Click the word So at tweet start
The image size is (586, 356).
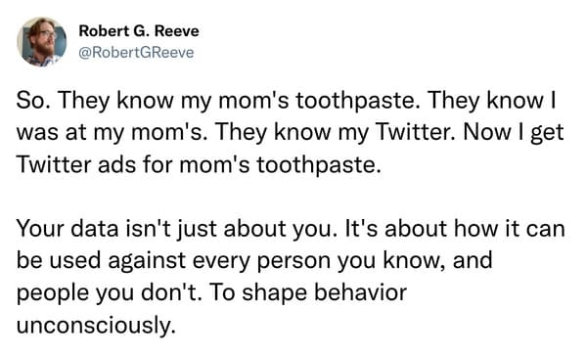tap(31, 101)
